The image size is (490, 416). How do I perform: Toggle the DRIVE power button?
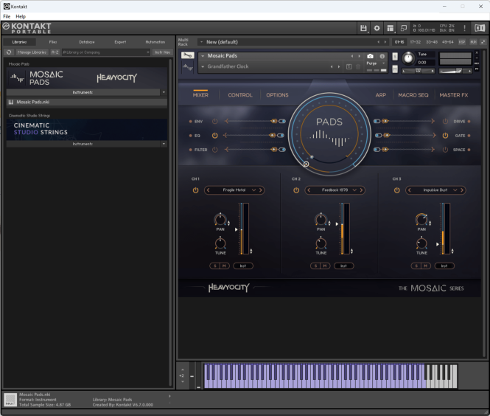(x=445, y=122)
